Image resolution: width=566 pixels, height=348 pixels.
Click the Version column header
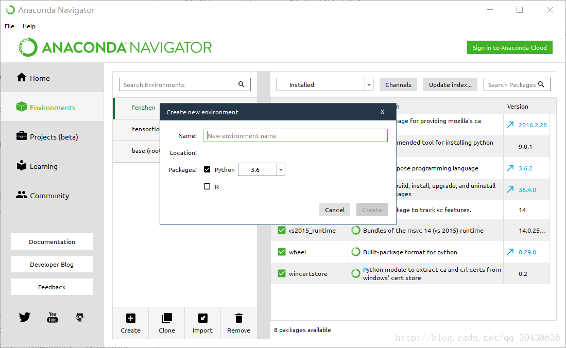[x=517, y=106]
